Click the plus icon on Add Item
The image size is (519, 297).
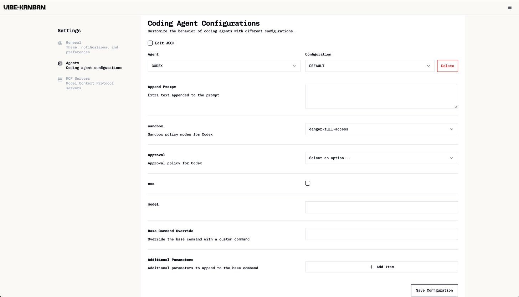[x=372, y=267]
